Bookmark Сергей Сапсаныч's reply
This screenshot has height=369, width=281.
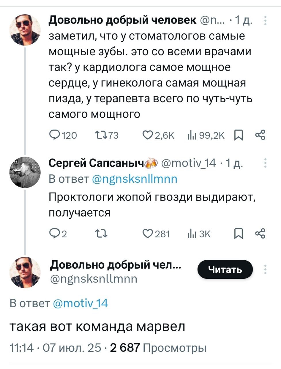[x=238, y=234]
